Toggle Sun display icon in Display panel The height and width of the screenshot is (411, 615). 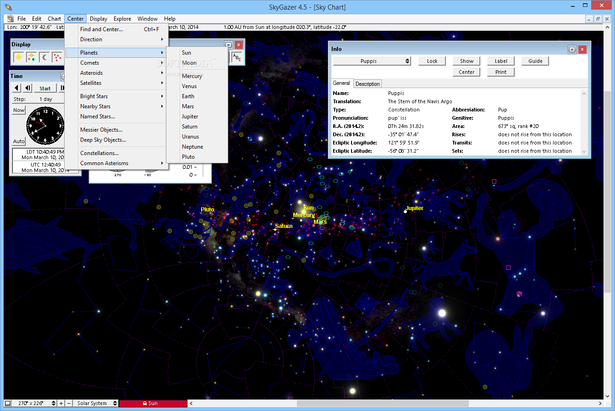click(x=19, y=57)
